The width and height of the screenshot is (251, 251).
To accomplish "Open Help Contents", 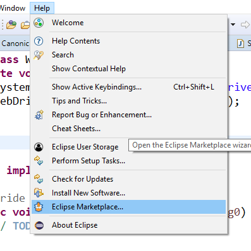I will pyautogui.click(x=128, y=41).
